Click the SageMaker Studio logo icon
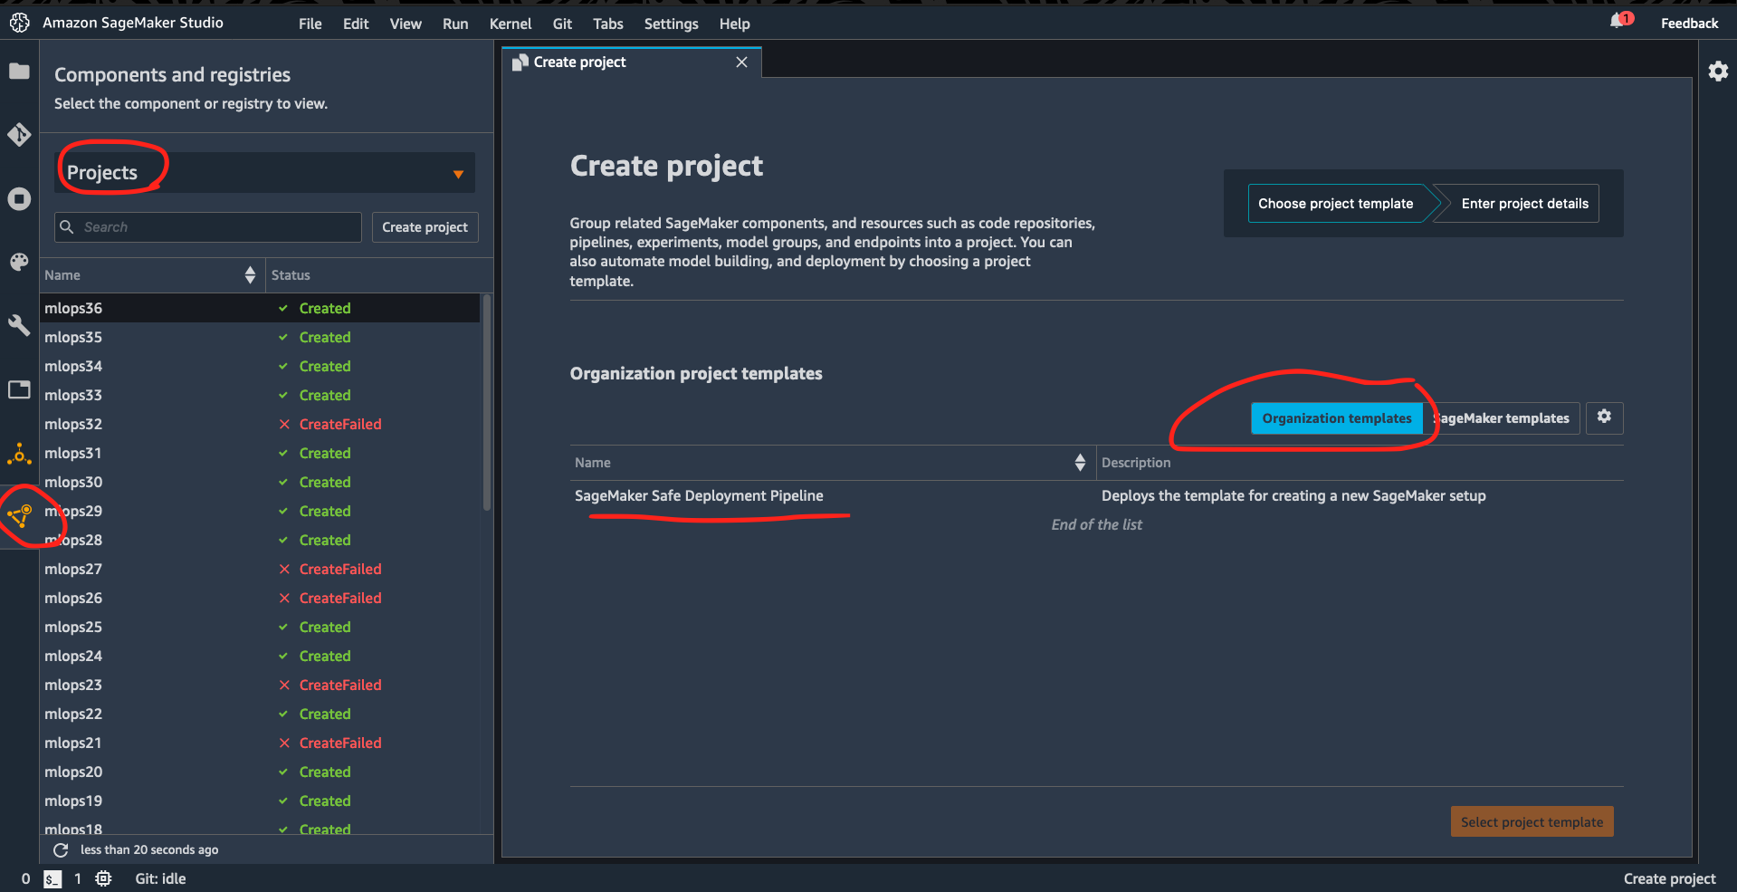This screenshot has width=1737, height=892. (x=20, y=23)
